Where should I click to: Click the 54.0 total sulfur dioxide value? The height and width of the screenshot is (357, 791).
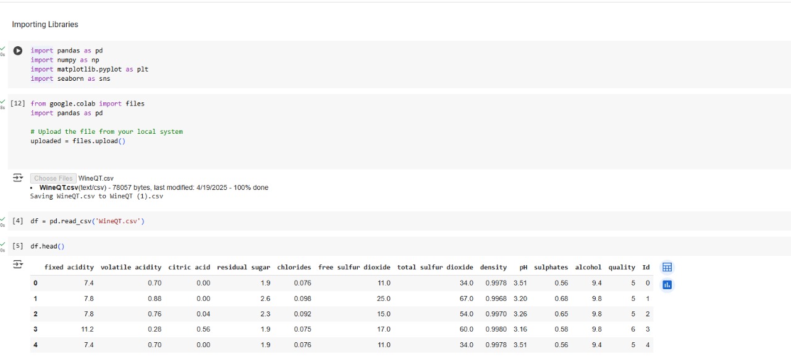pos(466,314)
